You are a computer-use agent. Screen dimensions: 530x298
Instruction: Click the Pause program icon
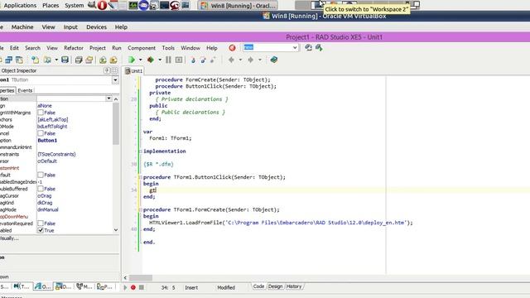click(168, 60)
